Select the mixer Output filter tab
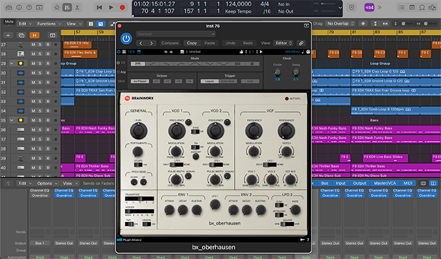Image resolution: width=441 pixels, height=259 pixels. point(359,183)
